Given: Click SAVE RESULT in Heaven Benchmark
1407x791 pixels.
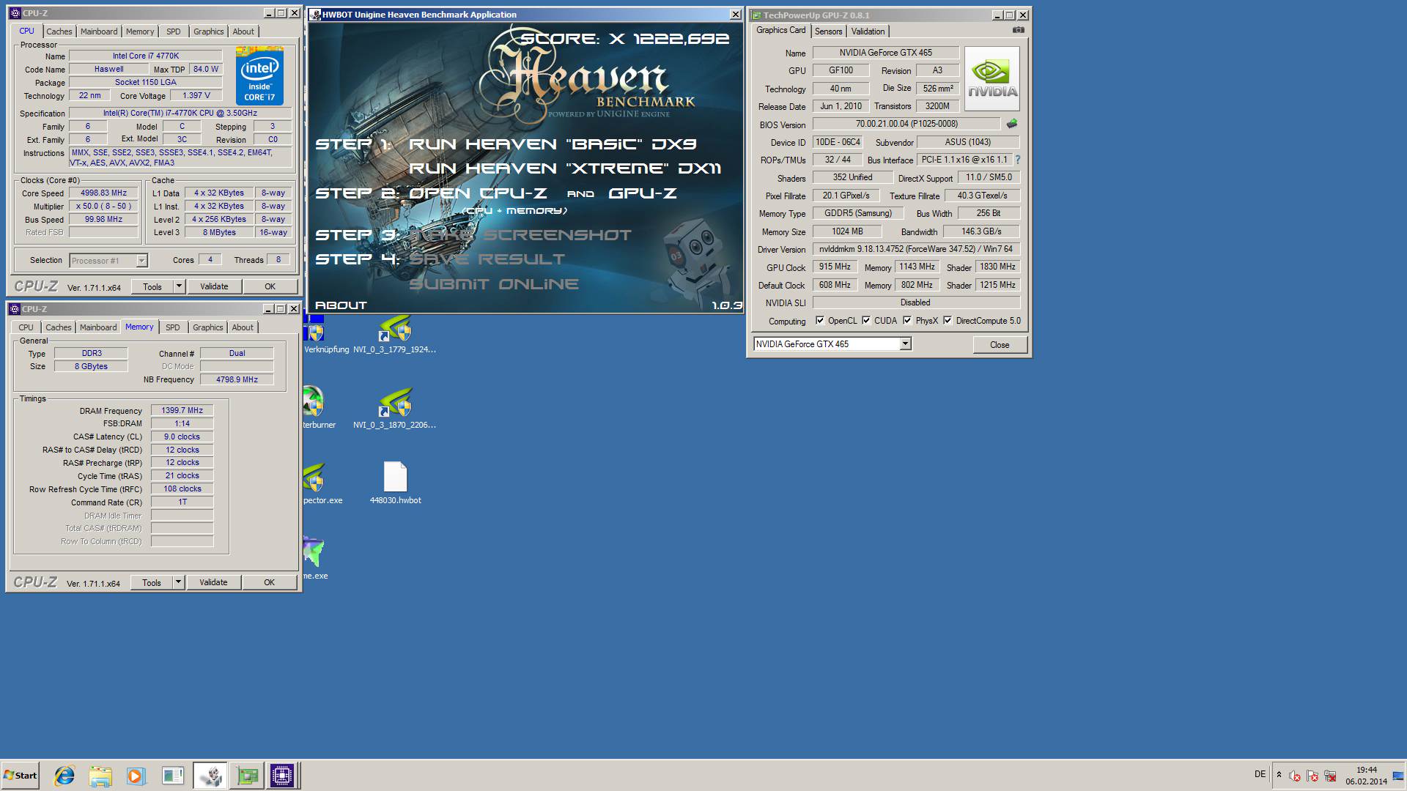Looking at the screenshot, I should 487,259.
